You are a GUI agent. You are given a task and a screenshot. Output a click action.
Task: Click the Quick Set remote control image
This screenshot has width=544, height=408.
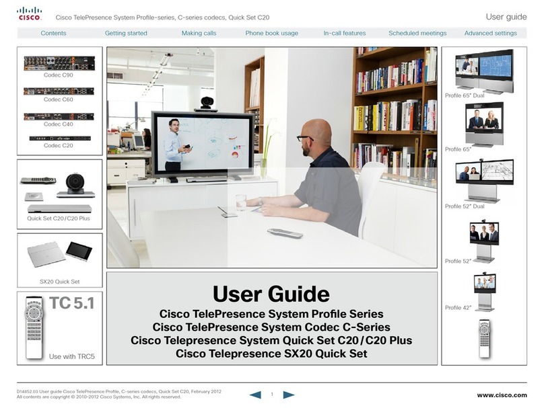(38, 180)
